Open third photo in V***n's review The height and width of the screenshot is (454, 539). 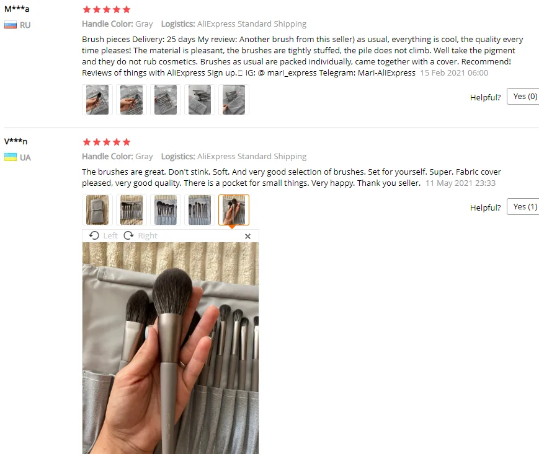click(x=166, y=210)
